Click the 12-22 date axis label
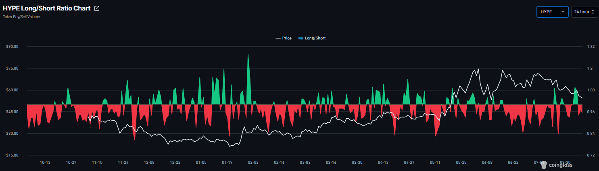599x171 pixels. 175,163
